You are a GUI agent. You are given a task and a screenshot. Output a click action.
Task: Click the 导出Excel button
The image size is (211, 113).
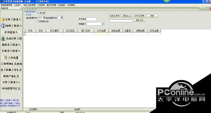[127, 16]
